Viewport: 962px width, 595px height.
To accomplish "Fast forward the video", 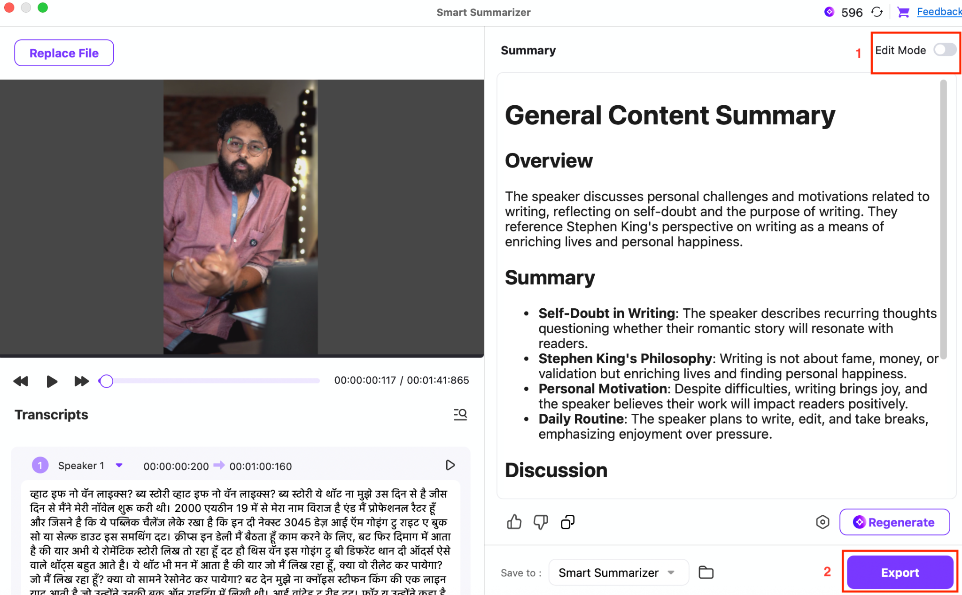I will coord(81,381).
